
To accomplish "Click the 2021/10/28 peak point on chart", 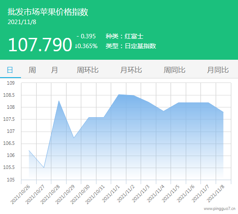I will (x=59, y=101).
